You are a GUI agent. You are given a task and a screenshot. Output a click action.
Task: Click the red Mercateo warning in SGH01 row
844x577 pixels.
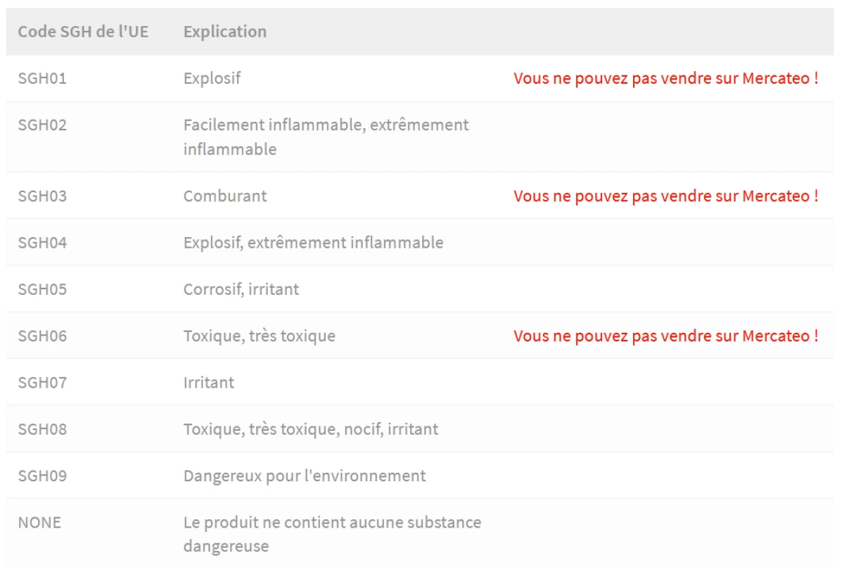tap(665, 78)
